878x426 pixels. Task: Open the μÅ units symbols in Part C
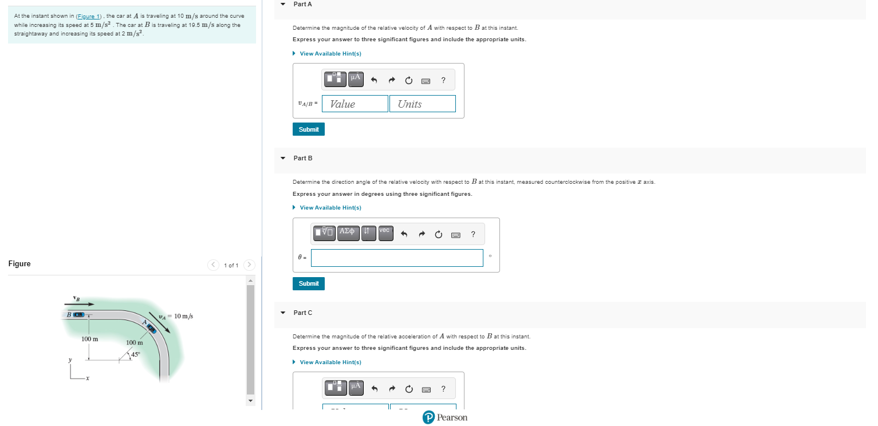coord(356,388)
